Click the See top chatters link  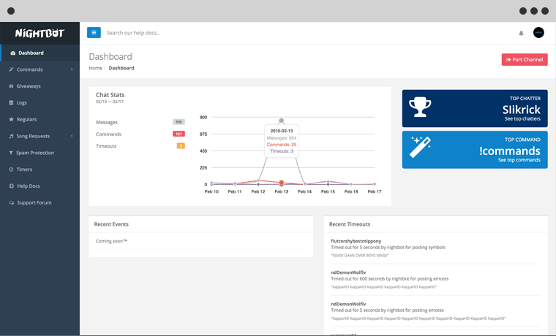coord(522,119)
